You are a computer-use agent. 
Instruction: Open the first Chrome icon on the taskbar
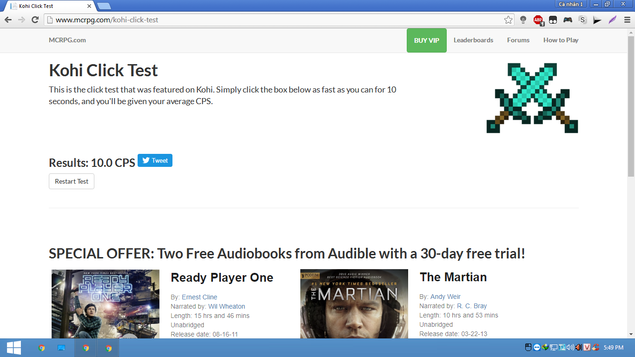41,348
